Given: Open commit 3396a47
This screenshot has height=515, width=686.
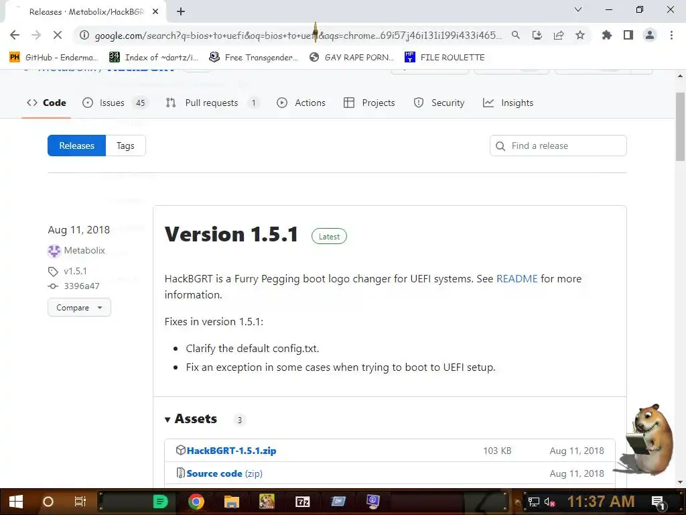Looking at the screenshot, I should coord(81,286).
